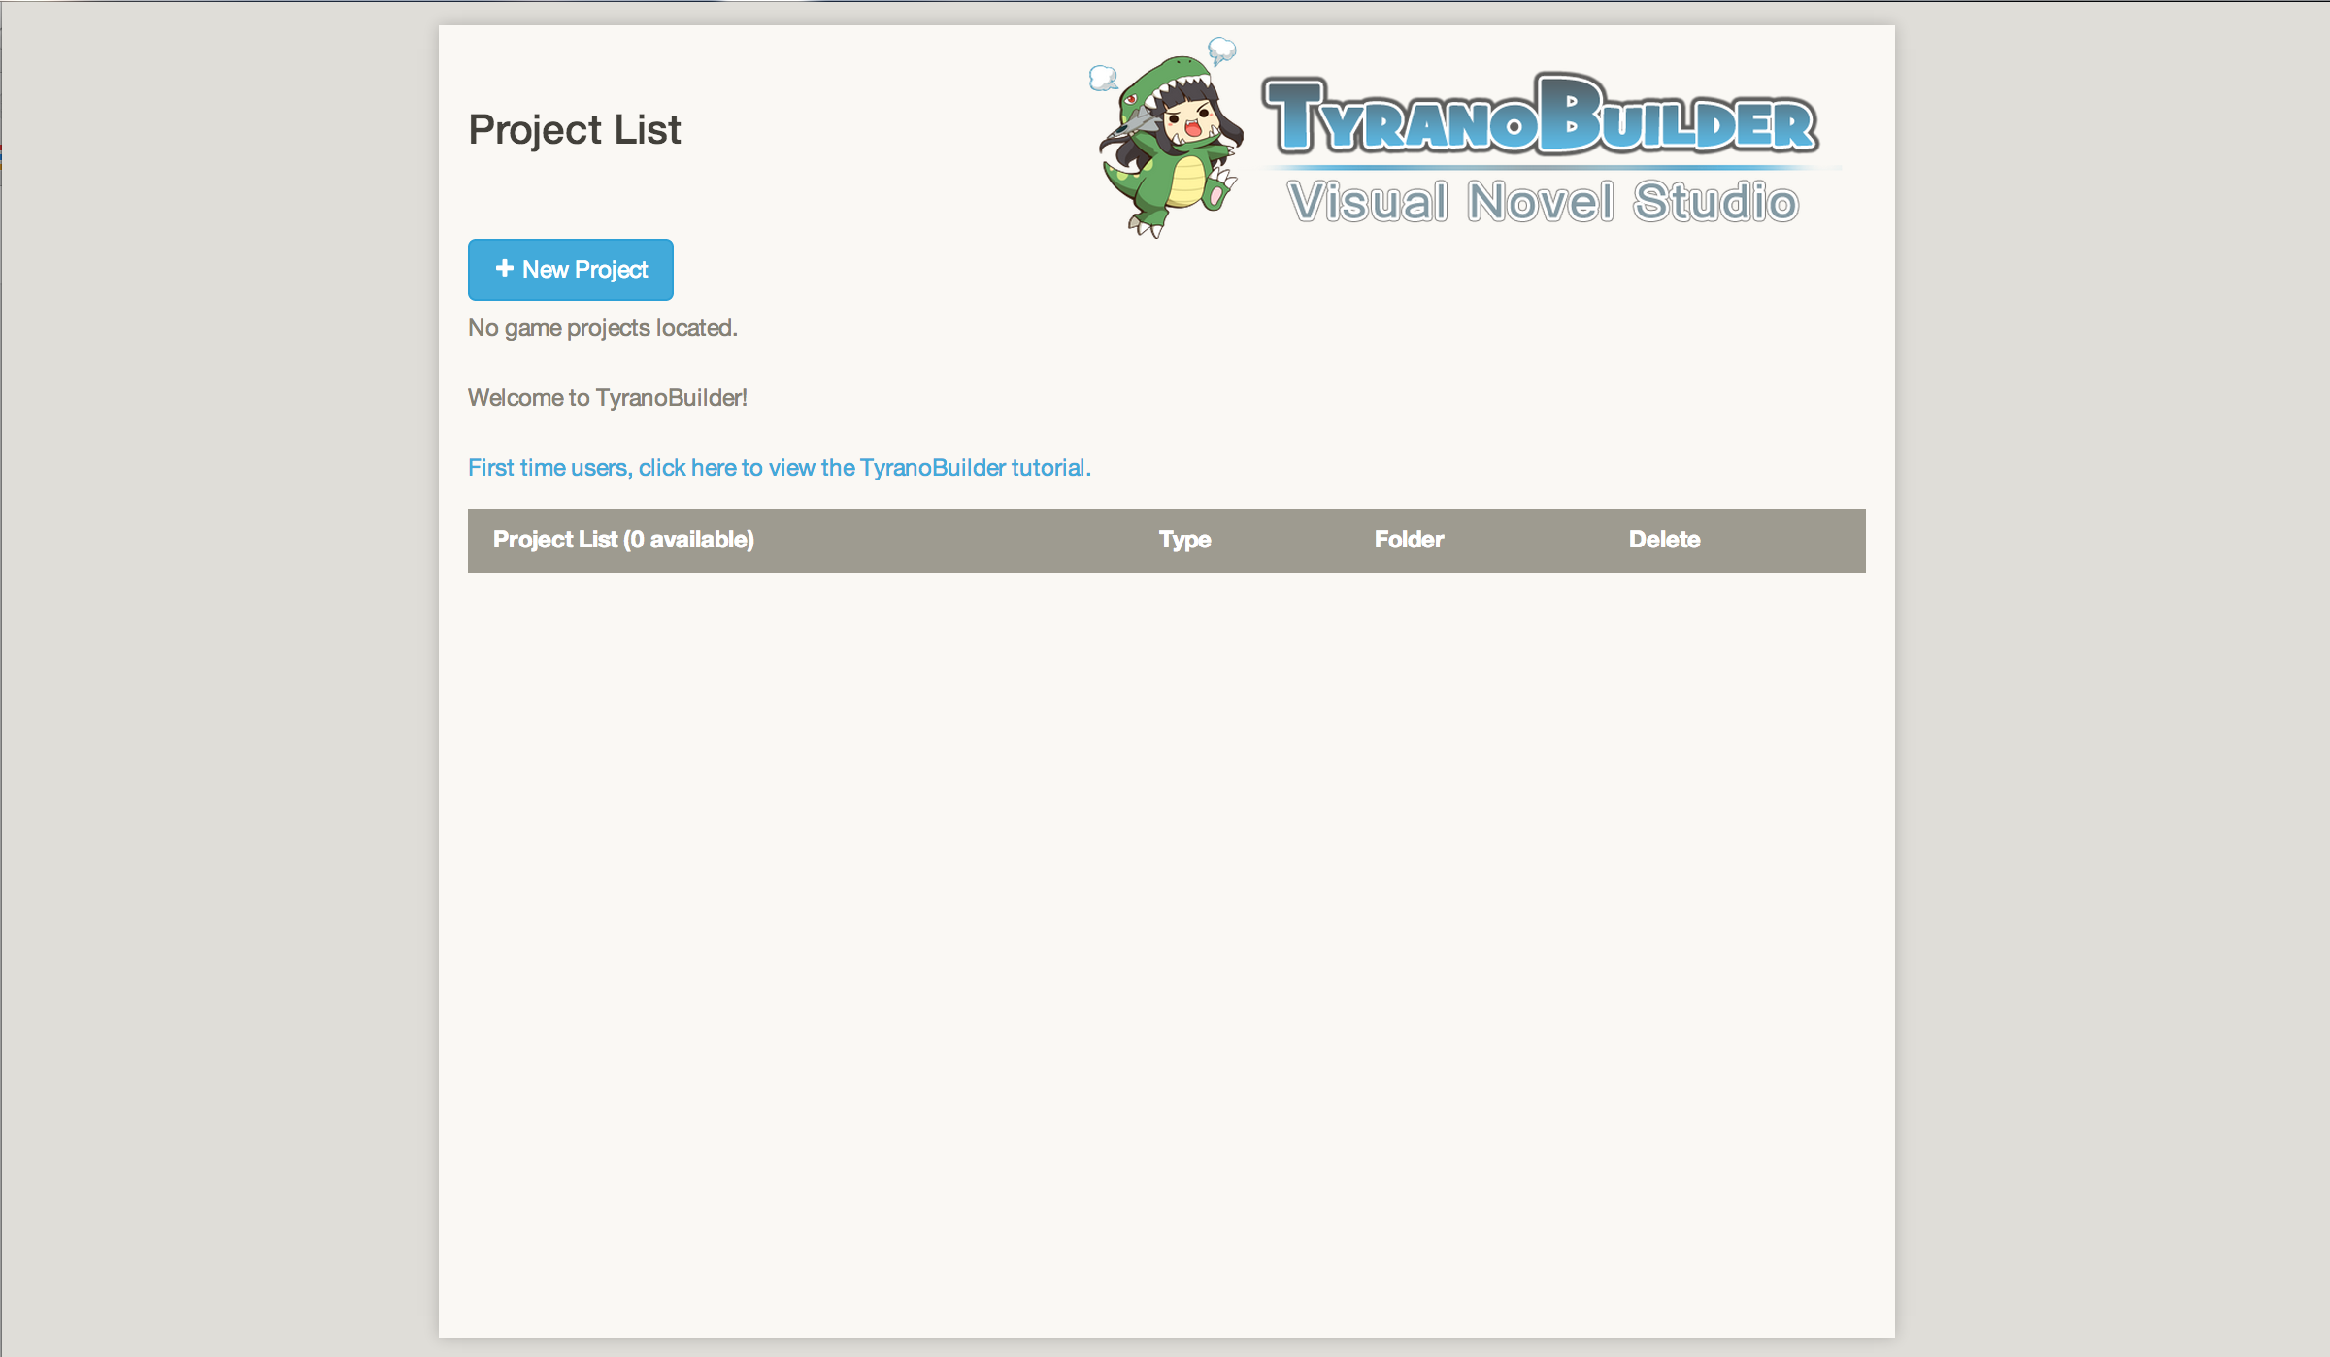Click the "Welcome to TyranoBuilder!" text
This screenshot has width=2330, height=1357.
pos(608,398)
